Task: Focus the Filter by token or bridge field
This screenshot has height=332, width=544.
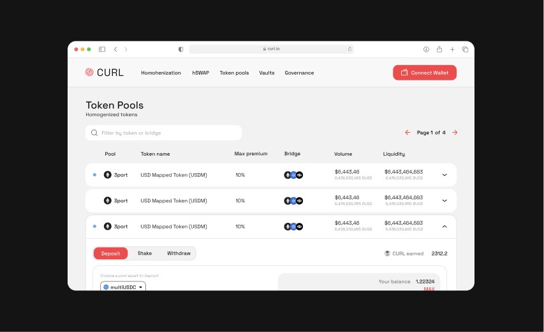Action: pyautogui.click(x=163, y=133)
